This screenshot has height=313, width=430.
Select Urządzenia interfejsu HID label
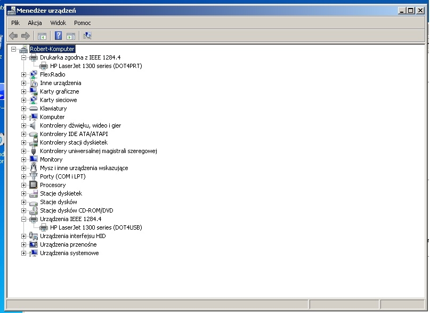click(x=72, y=236)
